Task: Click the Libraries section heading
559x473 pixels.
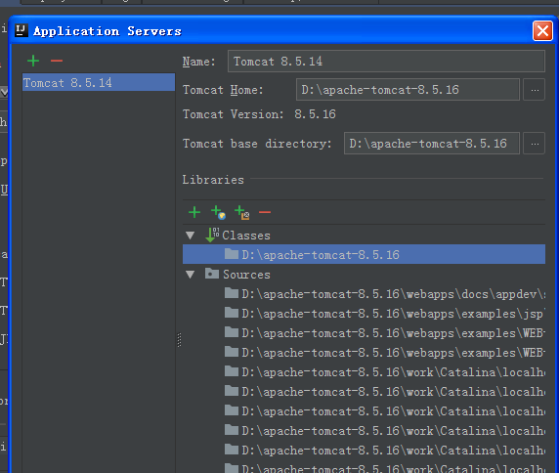Action: (x=213, y=180)
